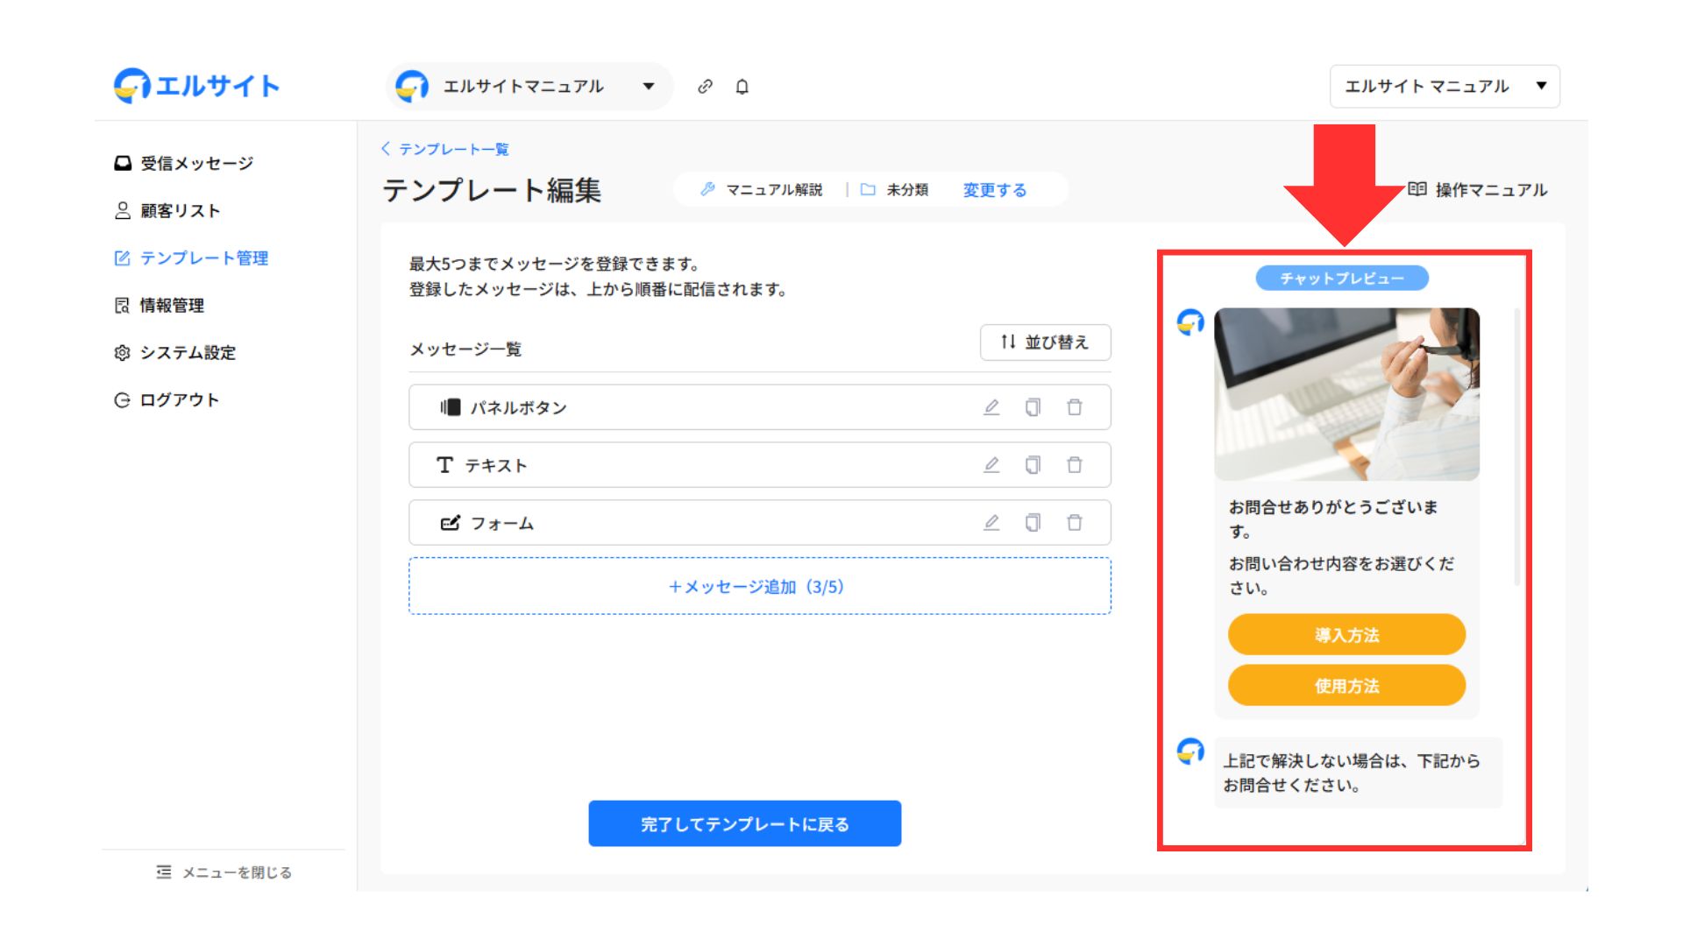Screen dimensions: 1683x946
Task: Click 完了してテンプレートに戻る button
Action: (x=744, y=824)
